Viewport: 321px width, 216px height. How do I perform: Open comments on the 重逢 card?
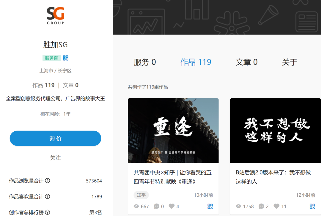tap(157, 206)
